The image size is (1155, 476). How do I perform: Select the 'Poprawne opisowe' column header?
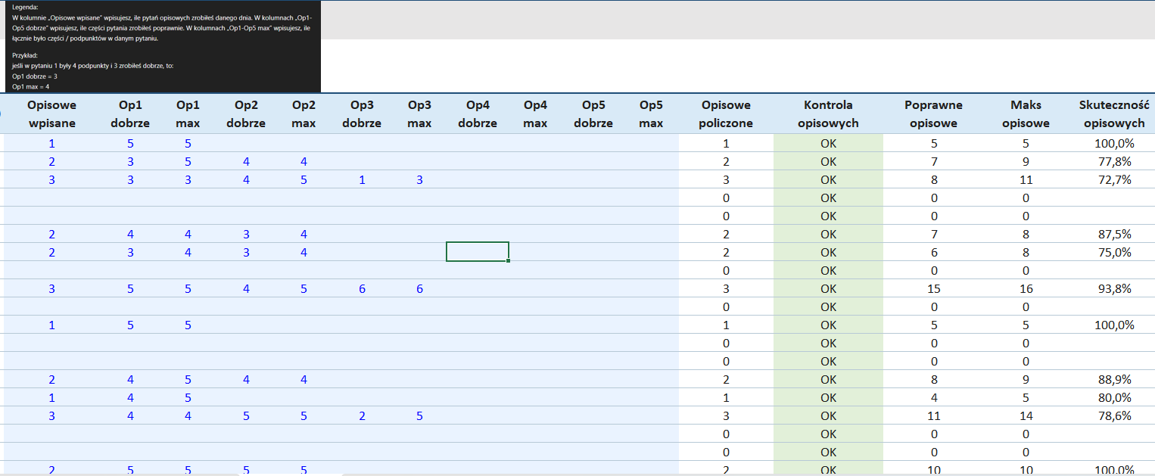[x=934, y=114]
